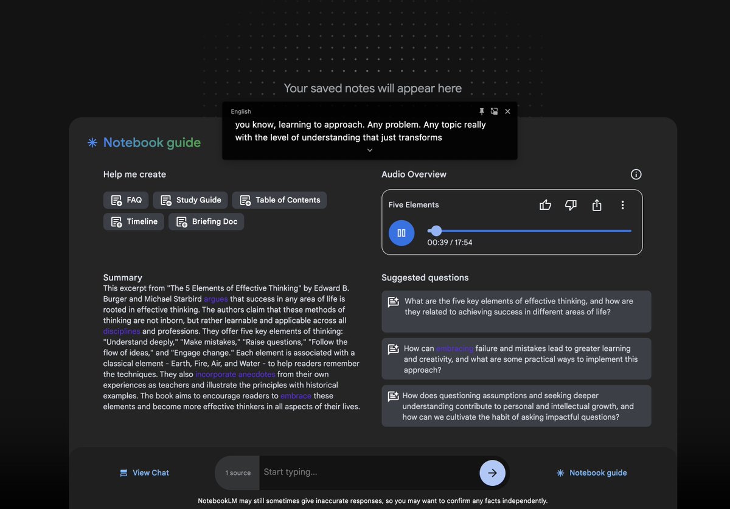Create a Timeline
The height and width of the screenshot is (509, 730).
(x=134, y=222)
